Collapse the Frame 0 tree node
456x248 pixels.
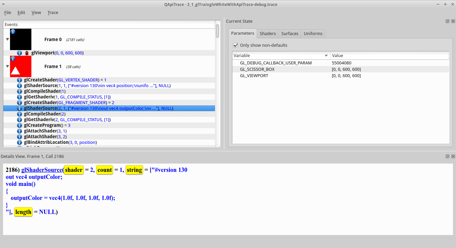(7, 39)
